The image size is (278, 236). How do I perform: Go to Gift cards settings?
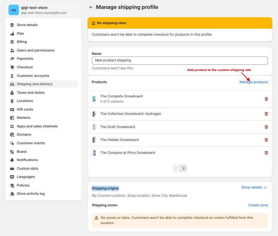25,109
